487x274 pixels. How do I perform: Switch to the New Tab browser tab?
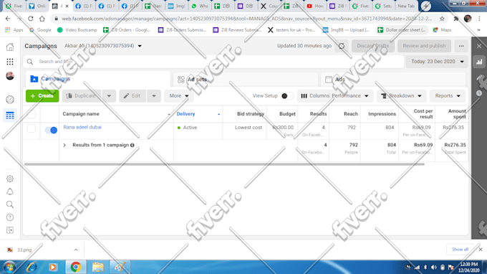coord(406,6)
